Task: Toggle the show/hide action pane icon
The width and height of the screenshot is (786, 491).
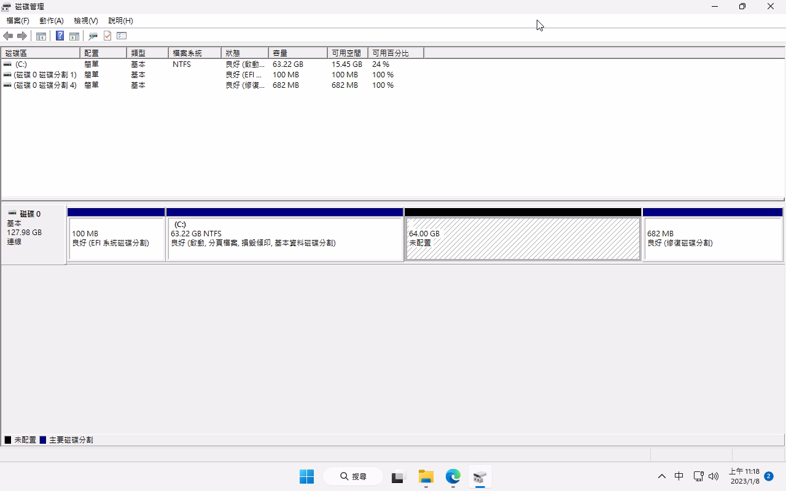Action: click(74, 36)
